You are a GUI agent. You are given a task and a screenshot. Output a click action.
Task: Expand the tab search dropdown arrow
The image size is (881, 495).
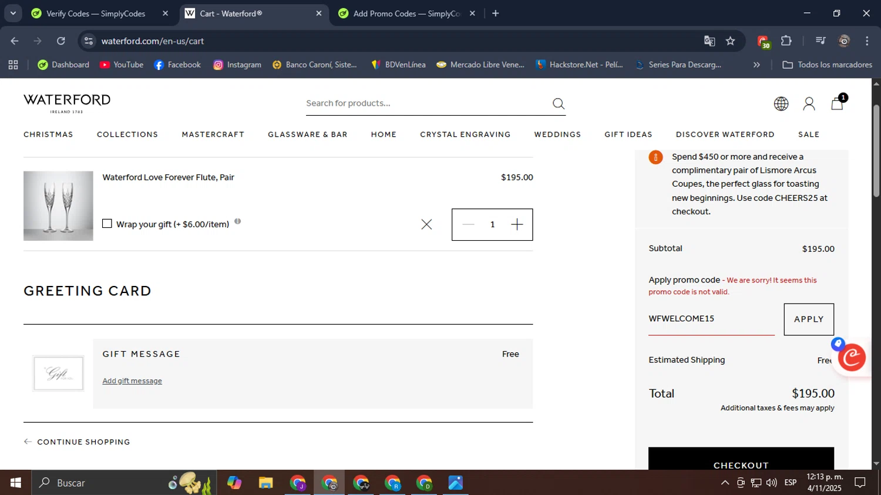click(13, 14)
